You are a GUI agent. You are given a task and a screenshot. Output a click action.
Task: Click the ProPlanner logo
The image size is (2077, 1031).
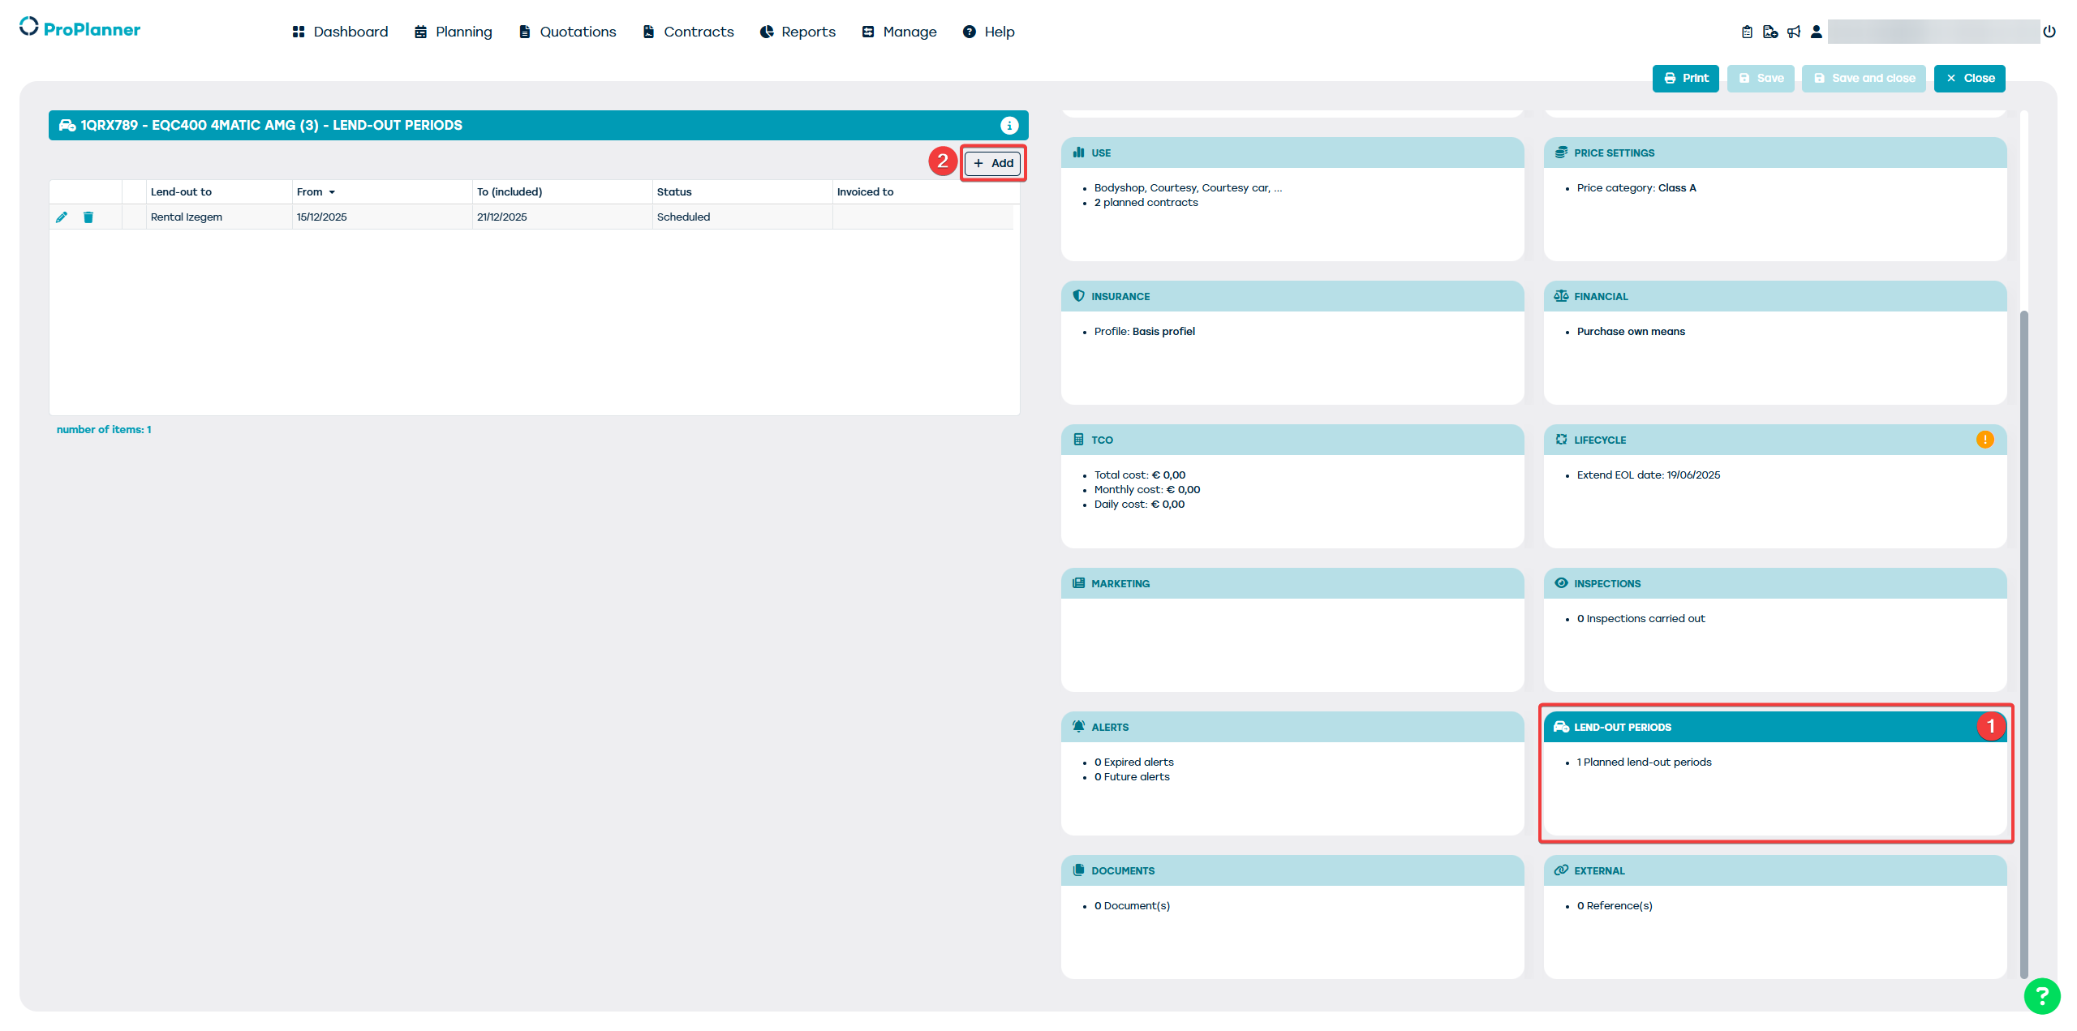[x=80, y=29]
